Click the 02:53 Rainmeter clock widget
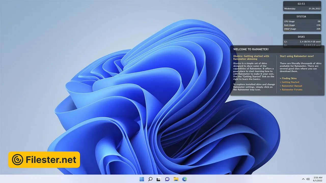This screenshot has height=183, width=326. 301,4
